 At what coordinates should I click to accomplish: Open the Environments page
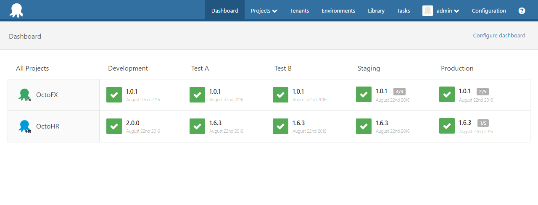pos(338,11)
